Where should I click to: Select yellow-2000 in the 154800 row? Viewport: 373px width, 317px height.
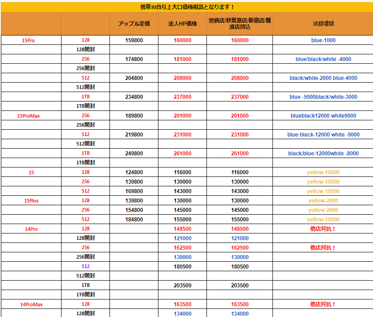point(323,210)
